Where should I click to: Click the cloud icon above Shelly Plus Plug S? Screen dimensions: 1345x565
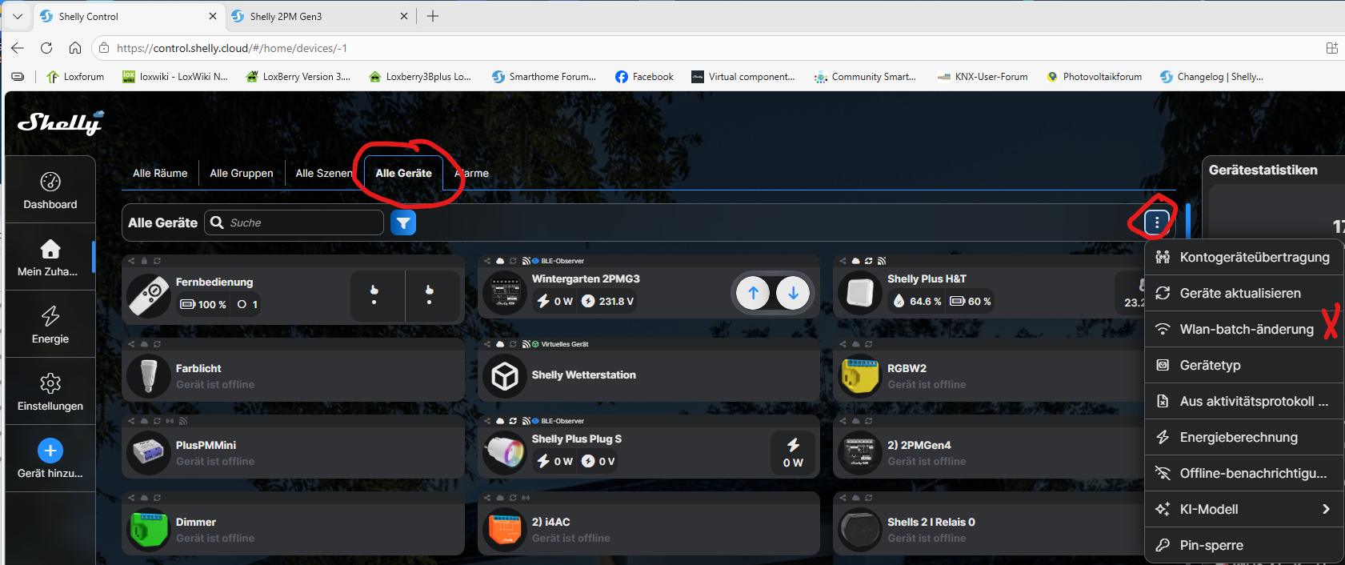(500, 421)
